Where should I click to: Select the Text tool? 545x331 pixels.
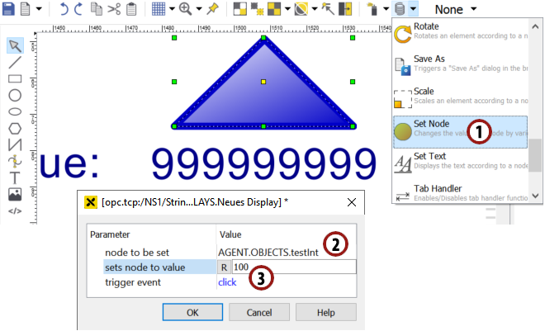point(15,177)
